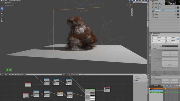Collapse the Fluid panel disclosure triangle
Image resolution: width=180 pixels, height=101 pixels.
click(152, 44)
